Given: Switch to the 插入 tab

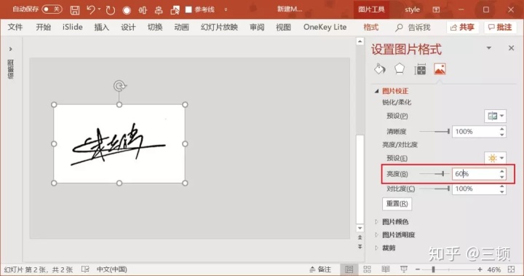Looking at the screenshot, I should tap(102, 27).
